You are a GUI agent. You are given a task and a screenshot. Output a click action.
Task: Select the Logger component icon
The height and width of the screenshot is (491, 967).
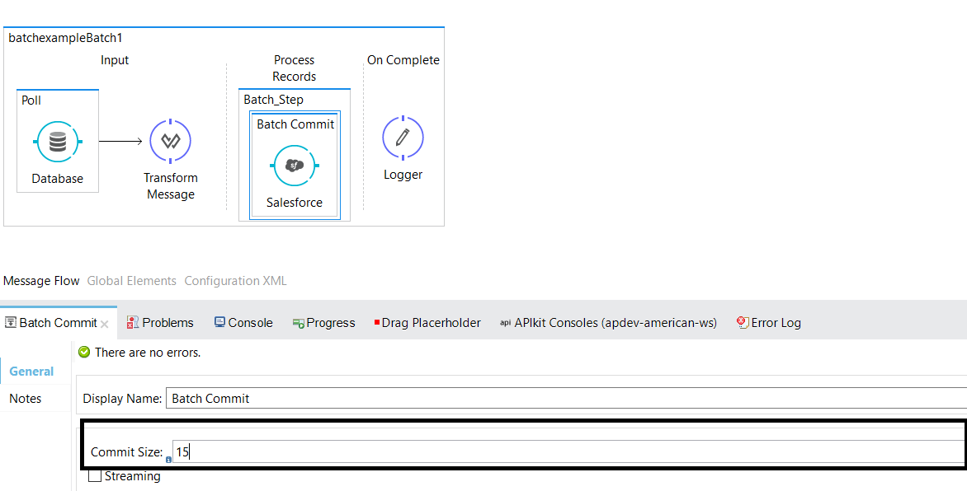coord(403,138)
